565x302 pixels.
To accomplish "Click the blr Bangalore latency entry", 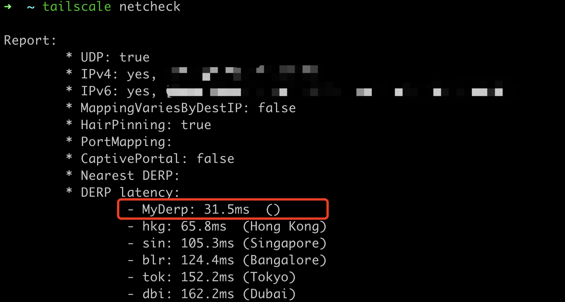I will [227, 260].
